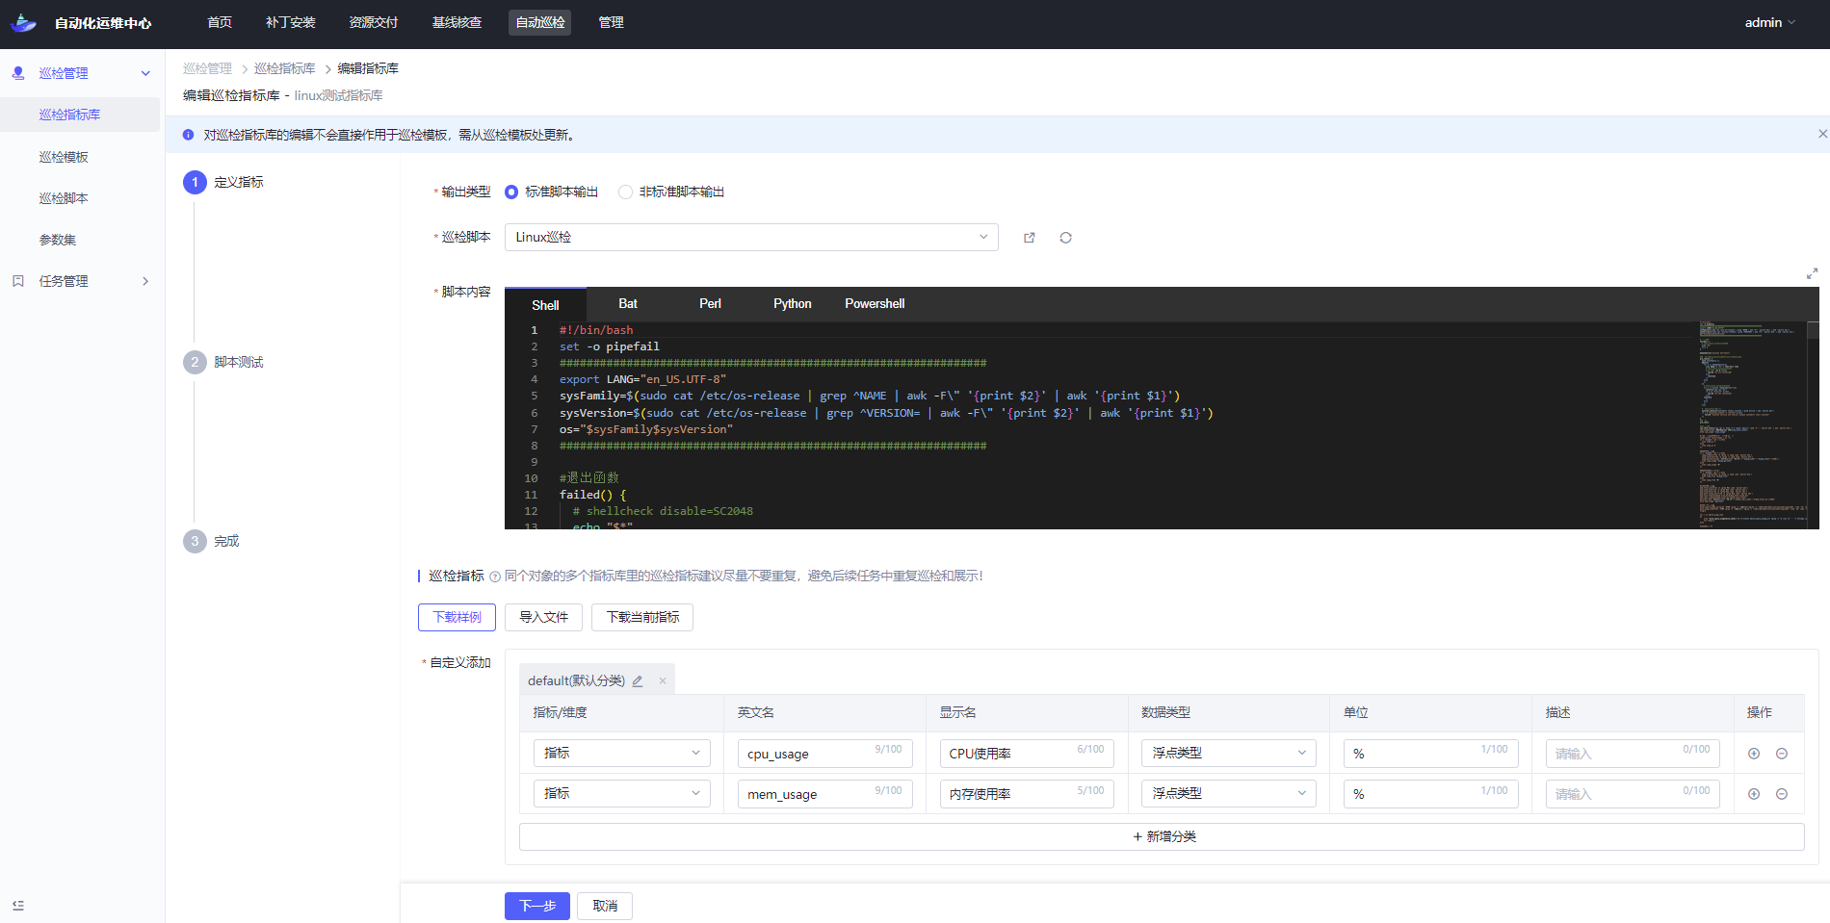This screenshot has width=1830, height=923.
Task: Click the refresh script icon
Action: tap(1065, 238)
